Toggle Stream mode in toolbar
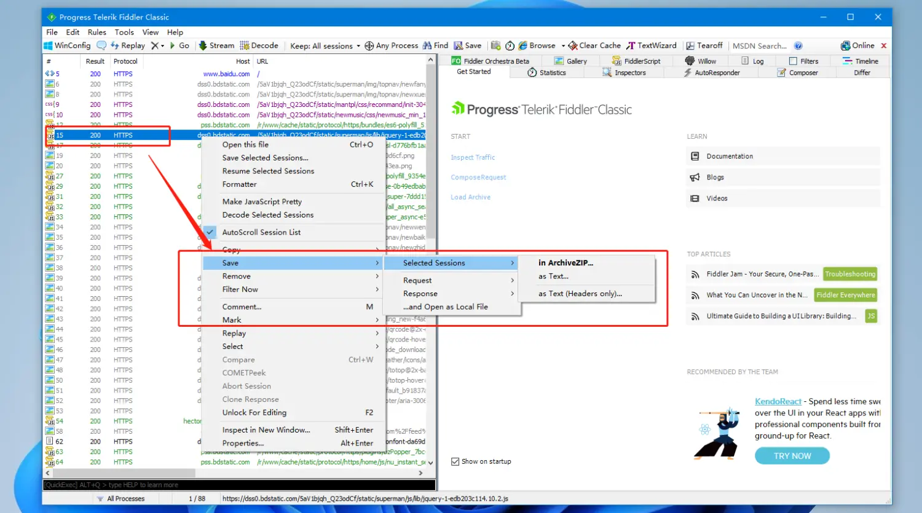This screenshot has width=922, height=513. [x=216, y=45]
